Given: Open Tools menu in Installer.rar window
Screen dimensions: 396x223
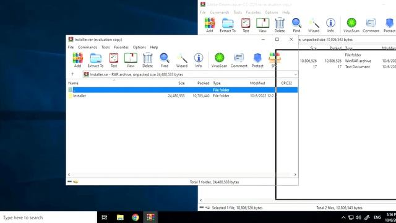Looking at the screenshot, I should click(x=106, y=47).
